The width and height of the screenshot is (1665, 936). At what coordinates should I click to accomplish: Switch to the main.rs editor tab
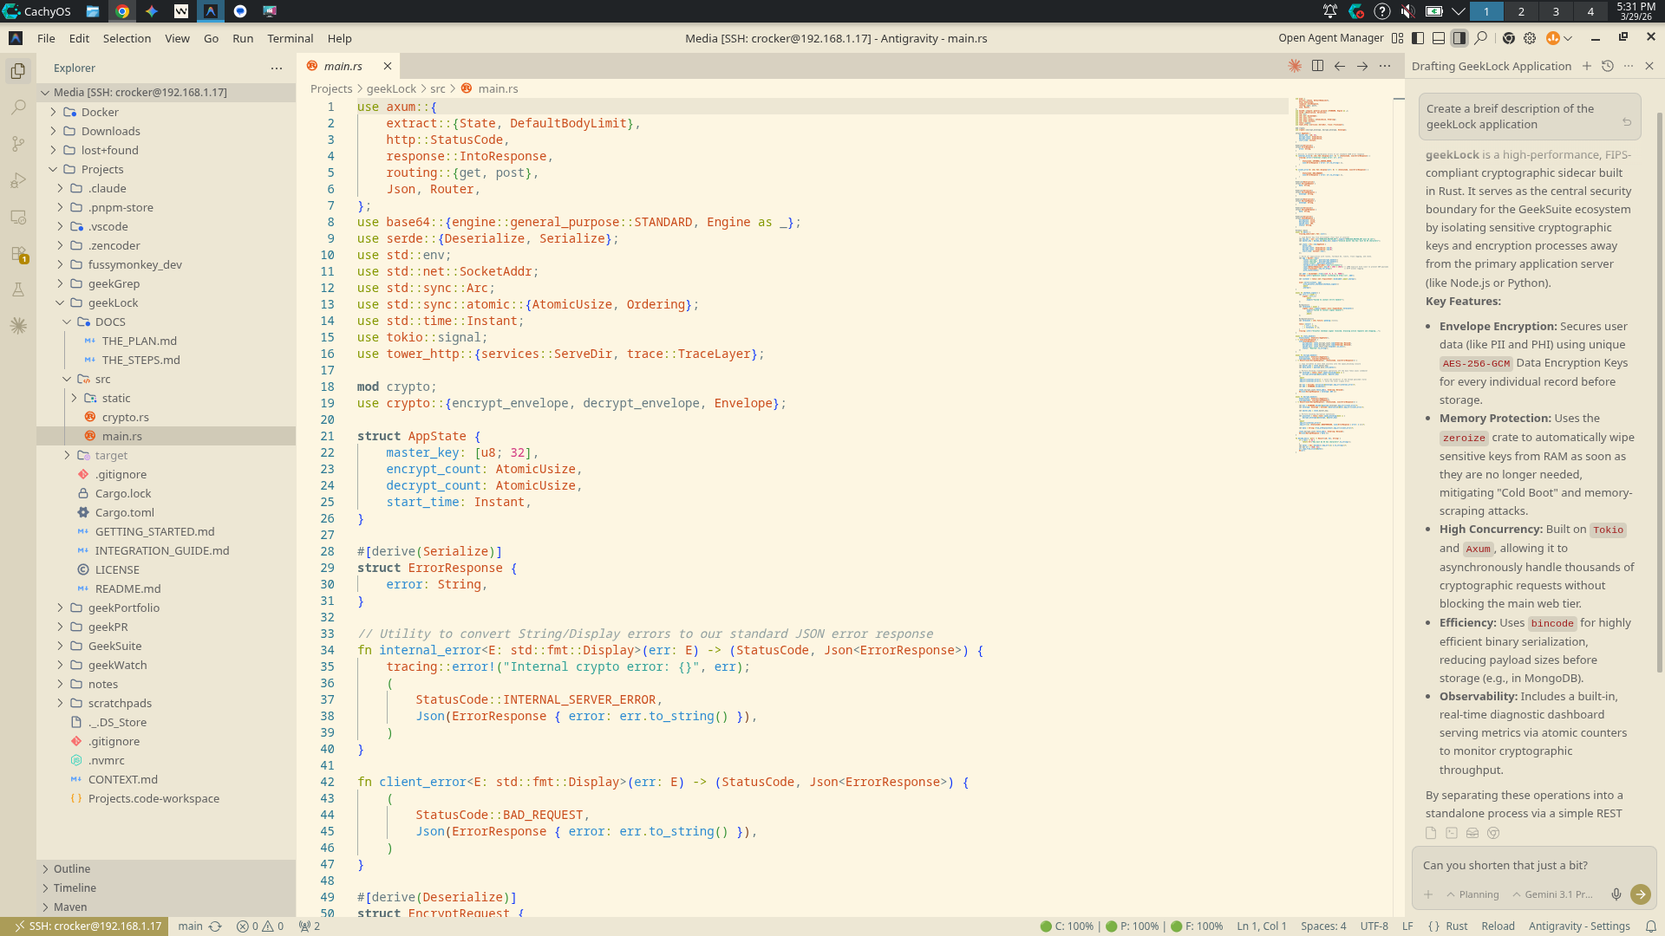click(x=343, y=66)
